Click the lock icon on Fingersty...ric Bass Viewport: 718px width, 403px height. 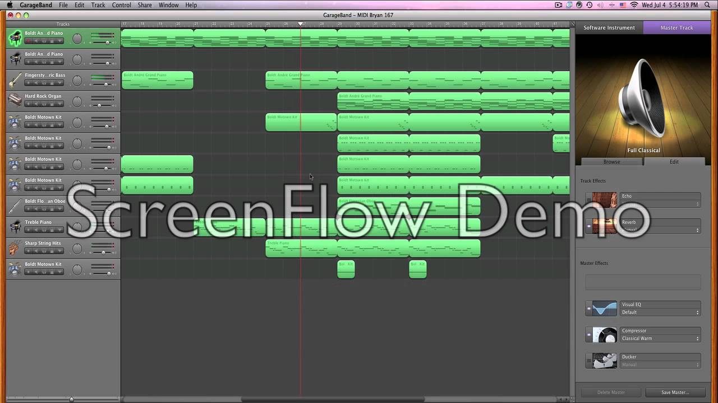pos(52,83)
